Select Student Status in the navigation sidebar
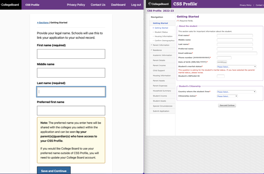 coord(161,32)
